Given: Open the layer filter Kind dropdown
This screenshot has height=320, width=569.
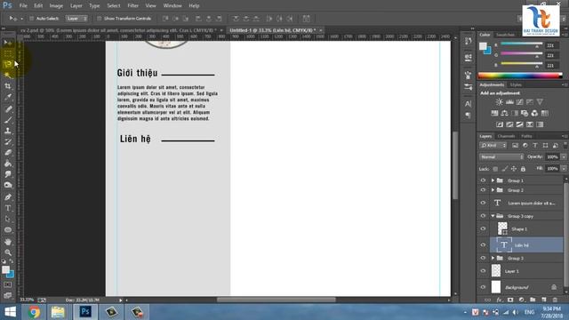Looking at the screenshot, I should [x=493, y=146].
